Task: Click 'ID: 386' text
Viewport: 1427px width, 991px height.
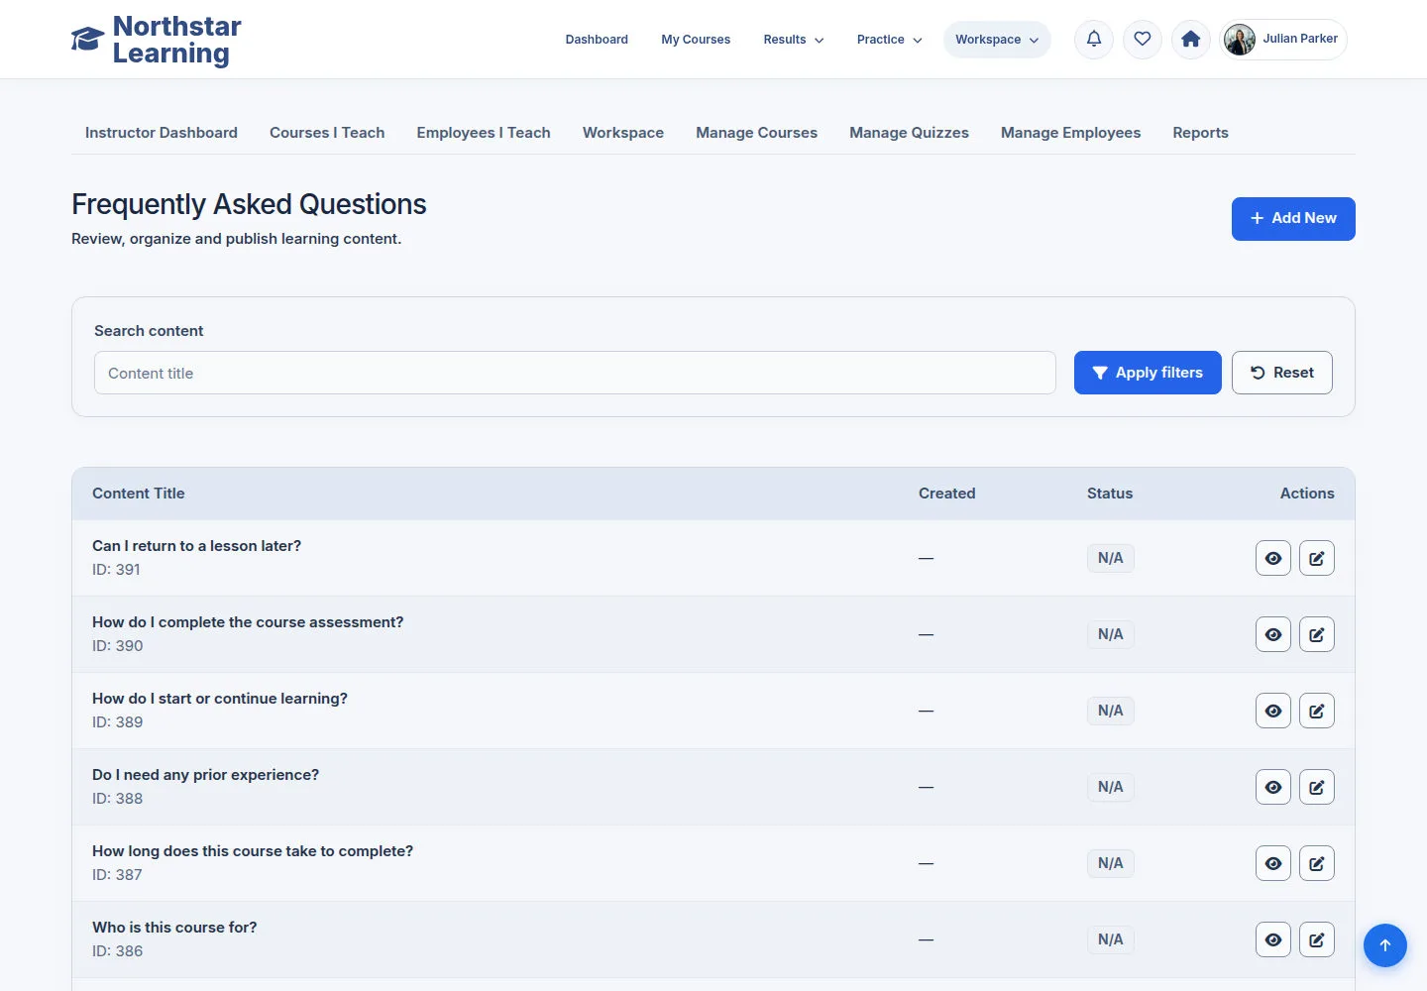Action: point(117,951)
